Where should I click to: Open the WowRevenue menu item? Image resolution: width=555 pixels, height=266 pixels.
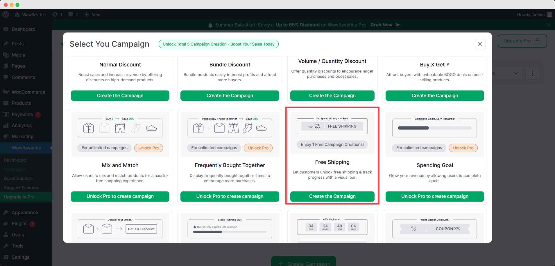pos(26,148)
